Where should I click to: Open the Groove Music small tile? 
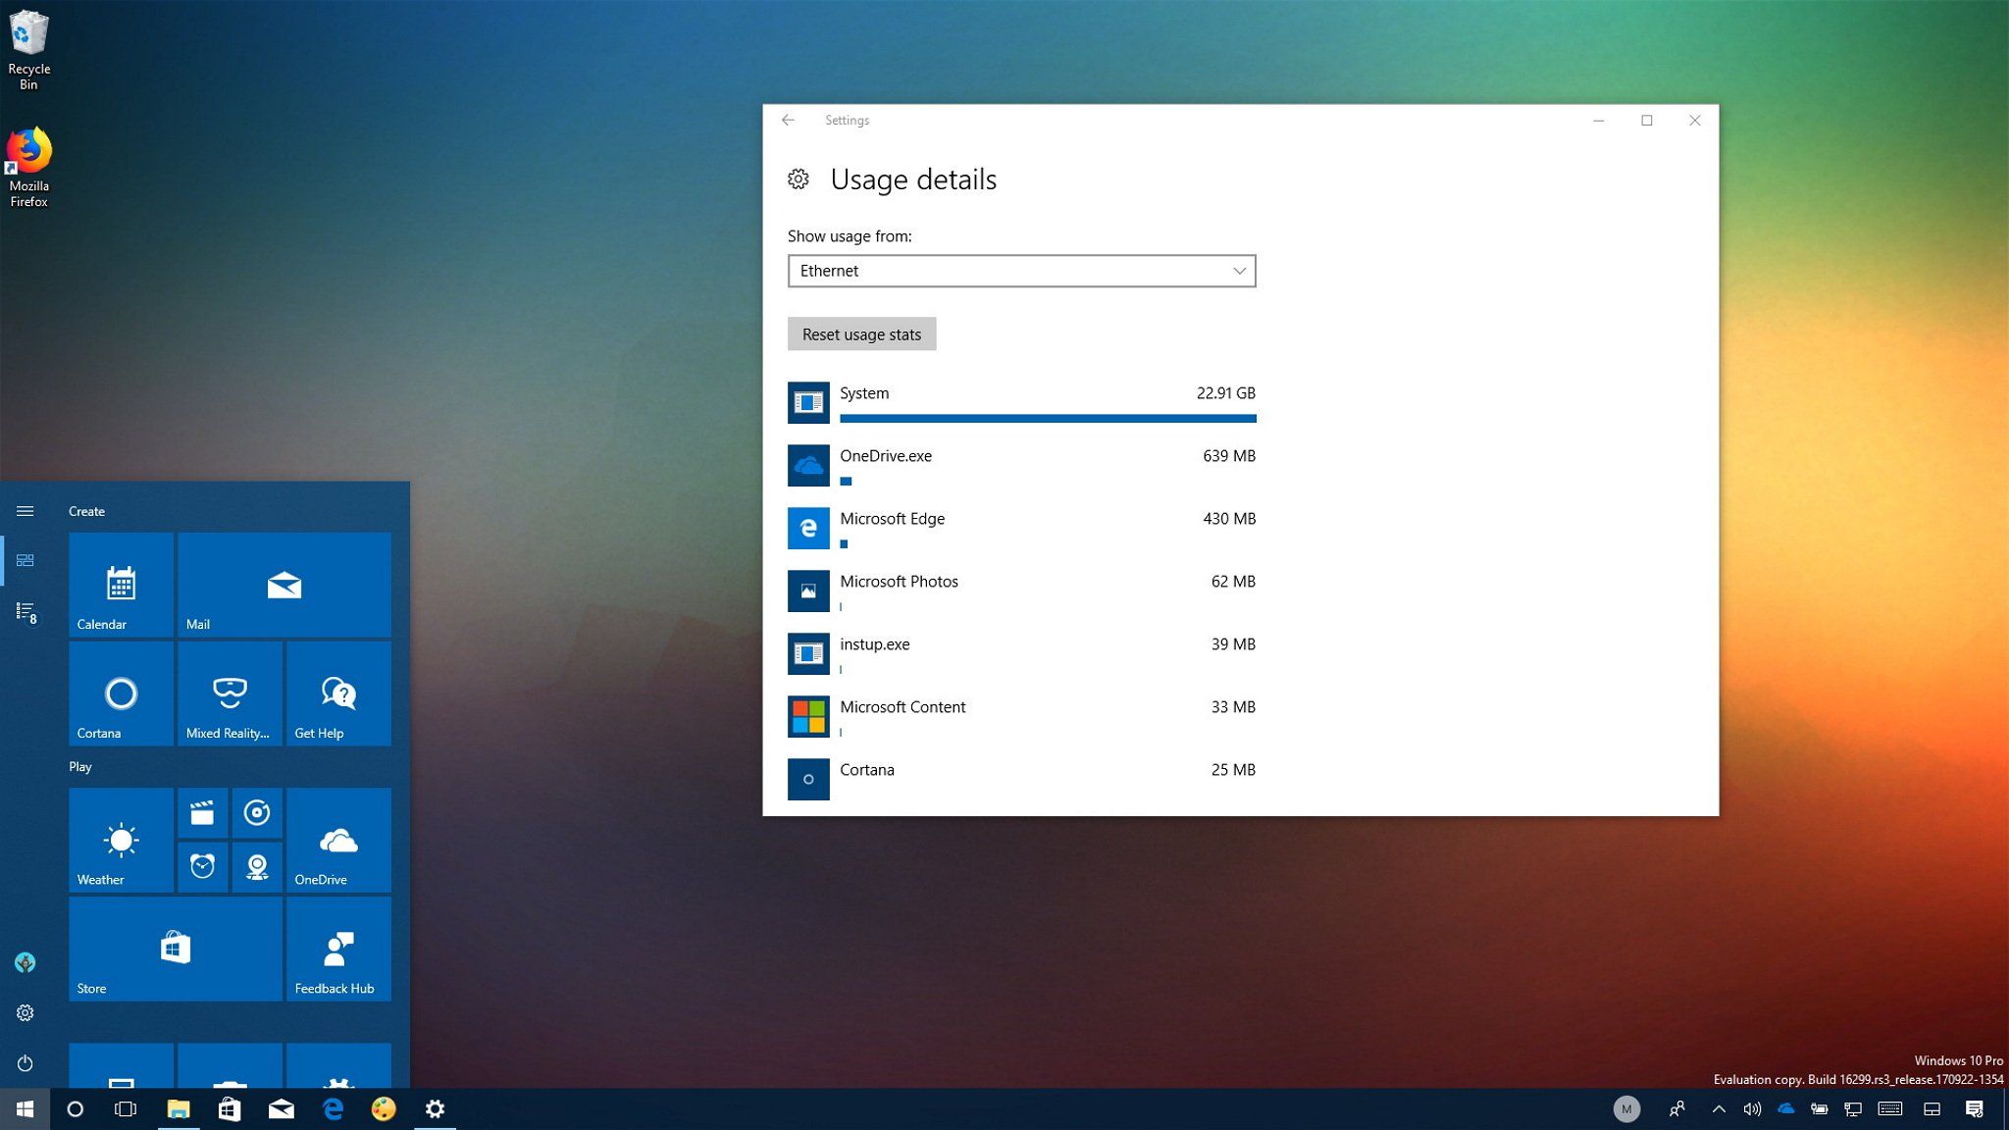pos(257,813)
